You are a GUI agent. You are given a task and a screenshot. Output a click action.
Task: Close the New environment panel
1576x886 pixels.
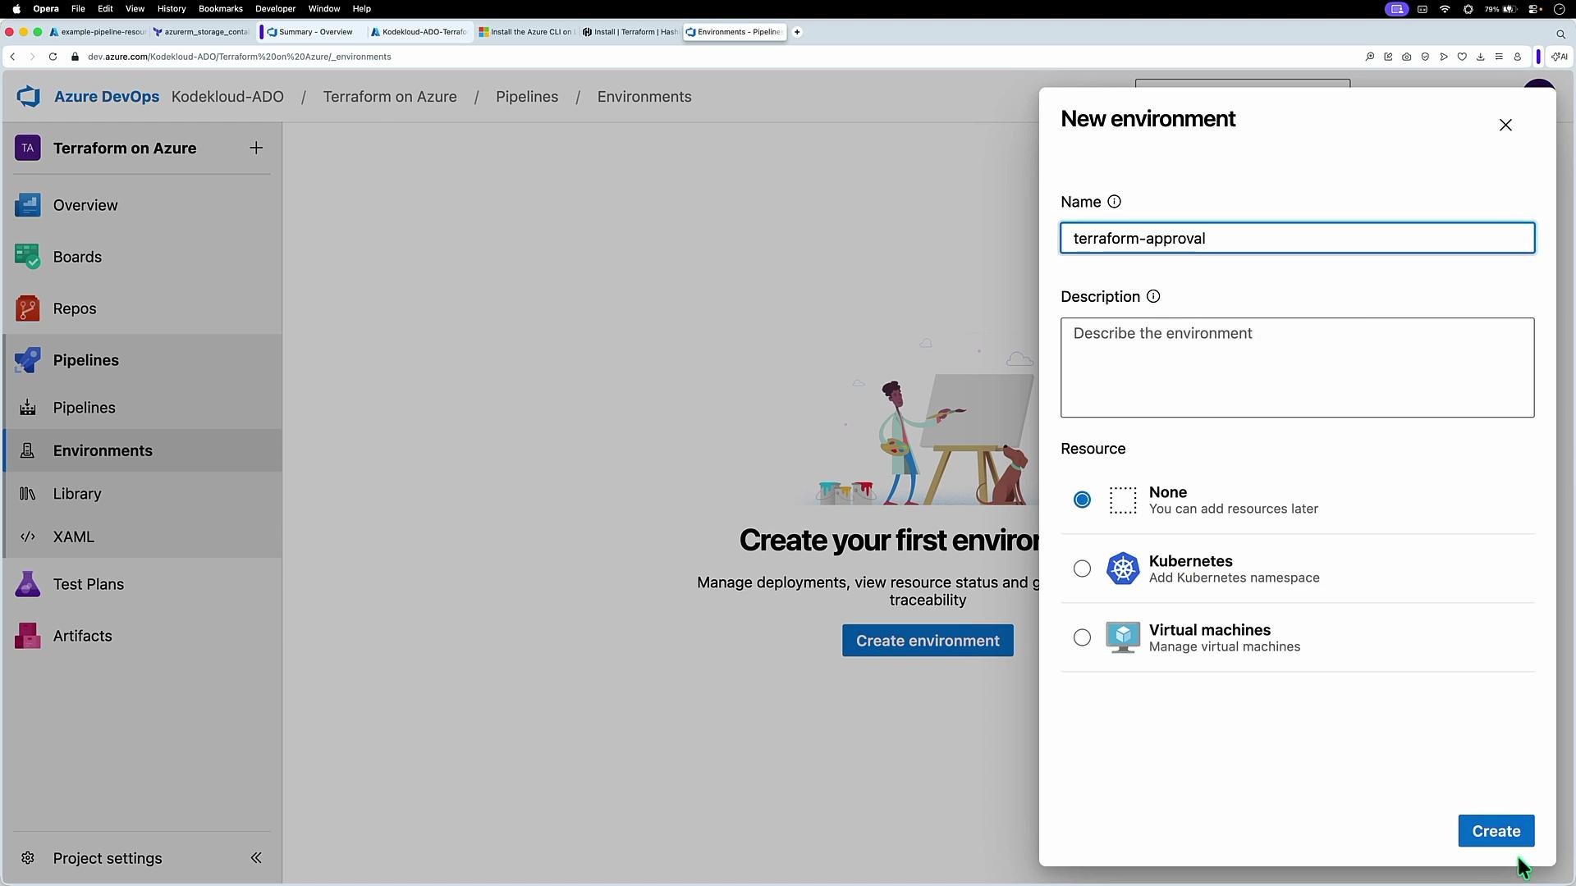pyautogui.click(x=1505, y=125)
